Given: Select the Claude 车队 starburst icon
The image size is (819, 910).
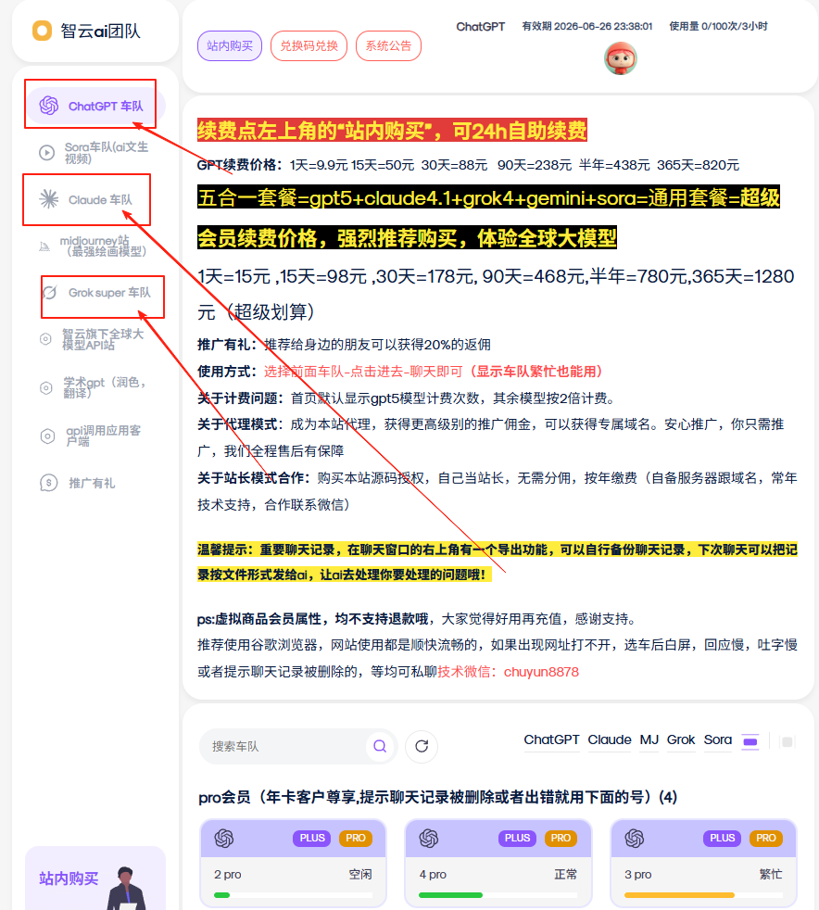Looking at the screenshot, I should [x=48, y=199].
